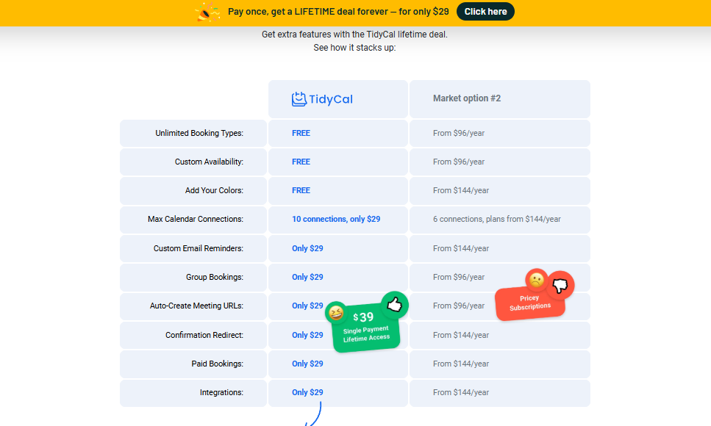The height and width of the screenshot is (426, 711).
Task: Click 'Max Calendar Connections:' row label
Action: click(196, 219)
